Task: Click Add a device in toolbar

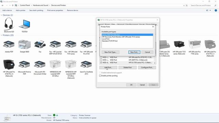Action: 7,10
